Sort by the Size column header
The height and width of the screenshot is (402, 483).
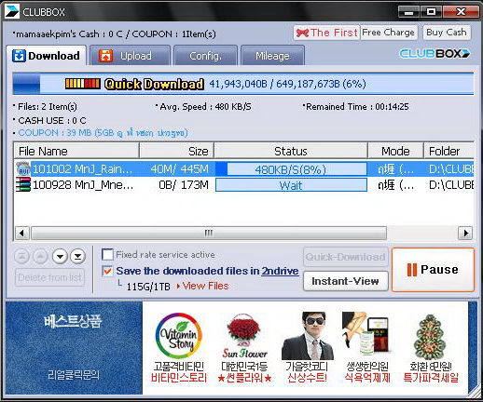177,151
